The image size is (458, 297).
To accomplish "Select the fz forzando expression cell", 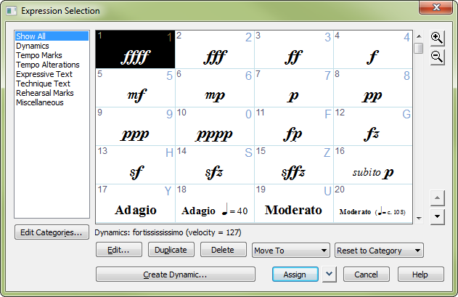I will 373,126.
